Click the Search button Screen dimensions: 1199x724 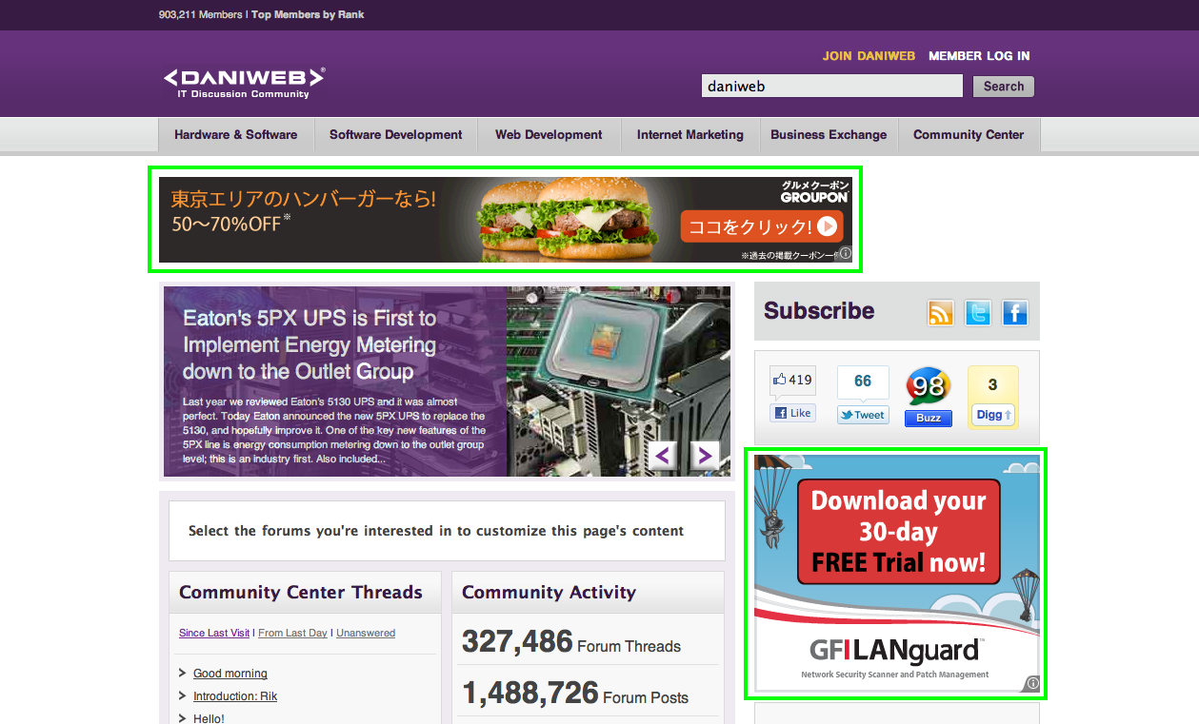[x=1004, y=87]
